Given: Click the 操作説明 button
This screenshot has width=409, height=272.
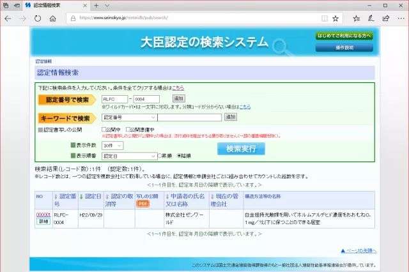Looking at the screenshot, I should pyautogui.click(x=344, y=48).
